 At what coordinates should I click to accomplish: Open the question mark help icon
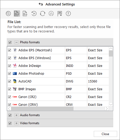(68, 13)
